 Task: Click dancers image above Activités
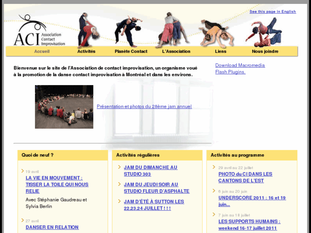click(x=88, y=30)
